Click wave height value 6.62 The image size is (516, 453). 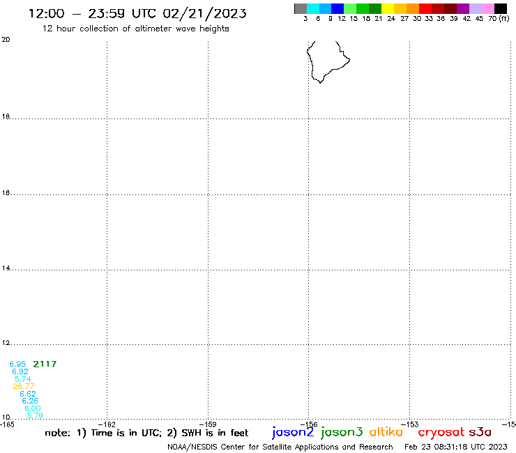(x=28, y=394)
